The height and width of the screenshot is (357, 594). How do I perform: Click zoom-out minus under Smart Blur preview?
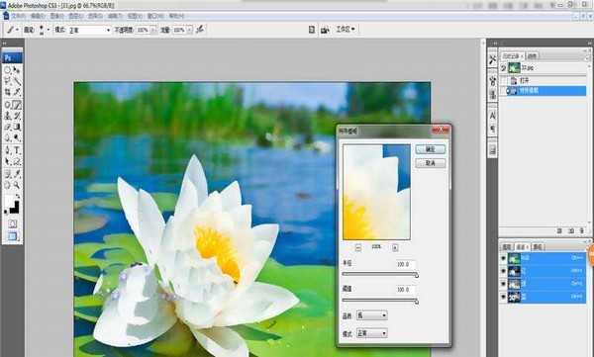358,247
